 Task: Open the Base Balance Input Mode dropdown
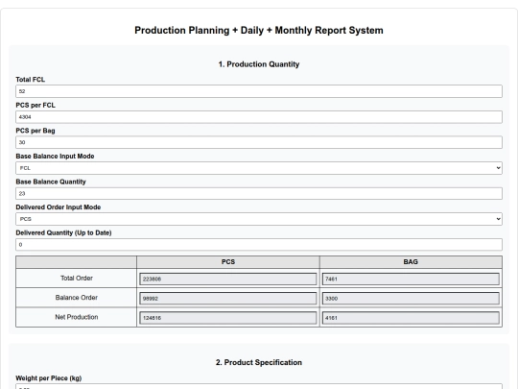pyautogui.click(x=259, y=168)
